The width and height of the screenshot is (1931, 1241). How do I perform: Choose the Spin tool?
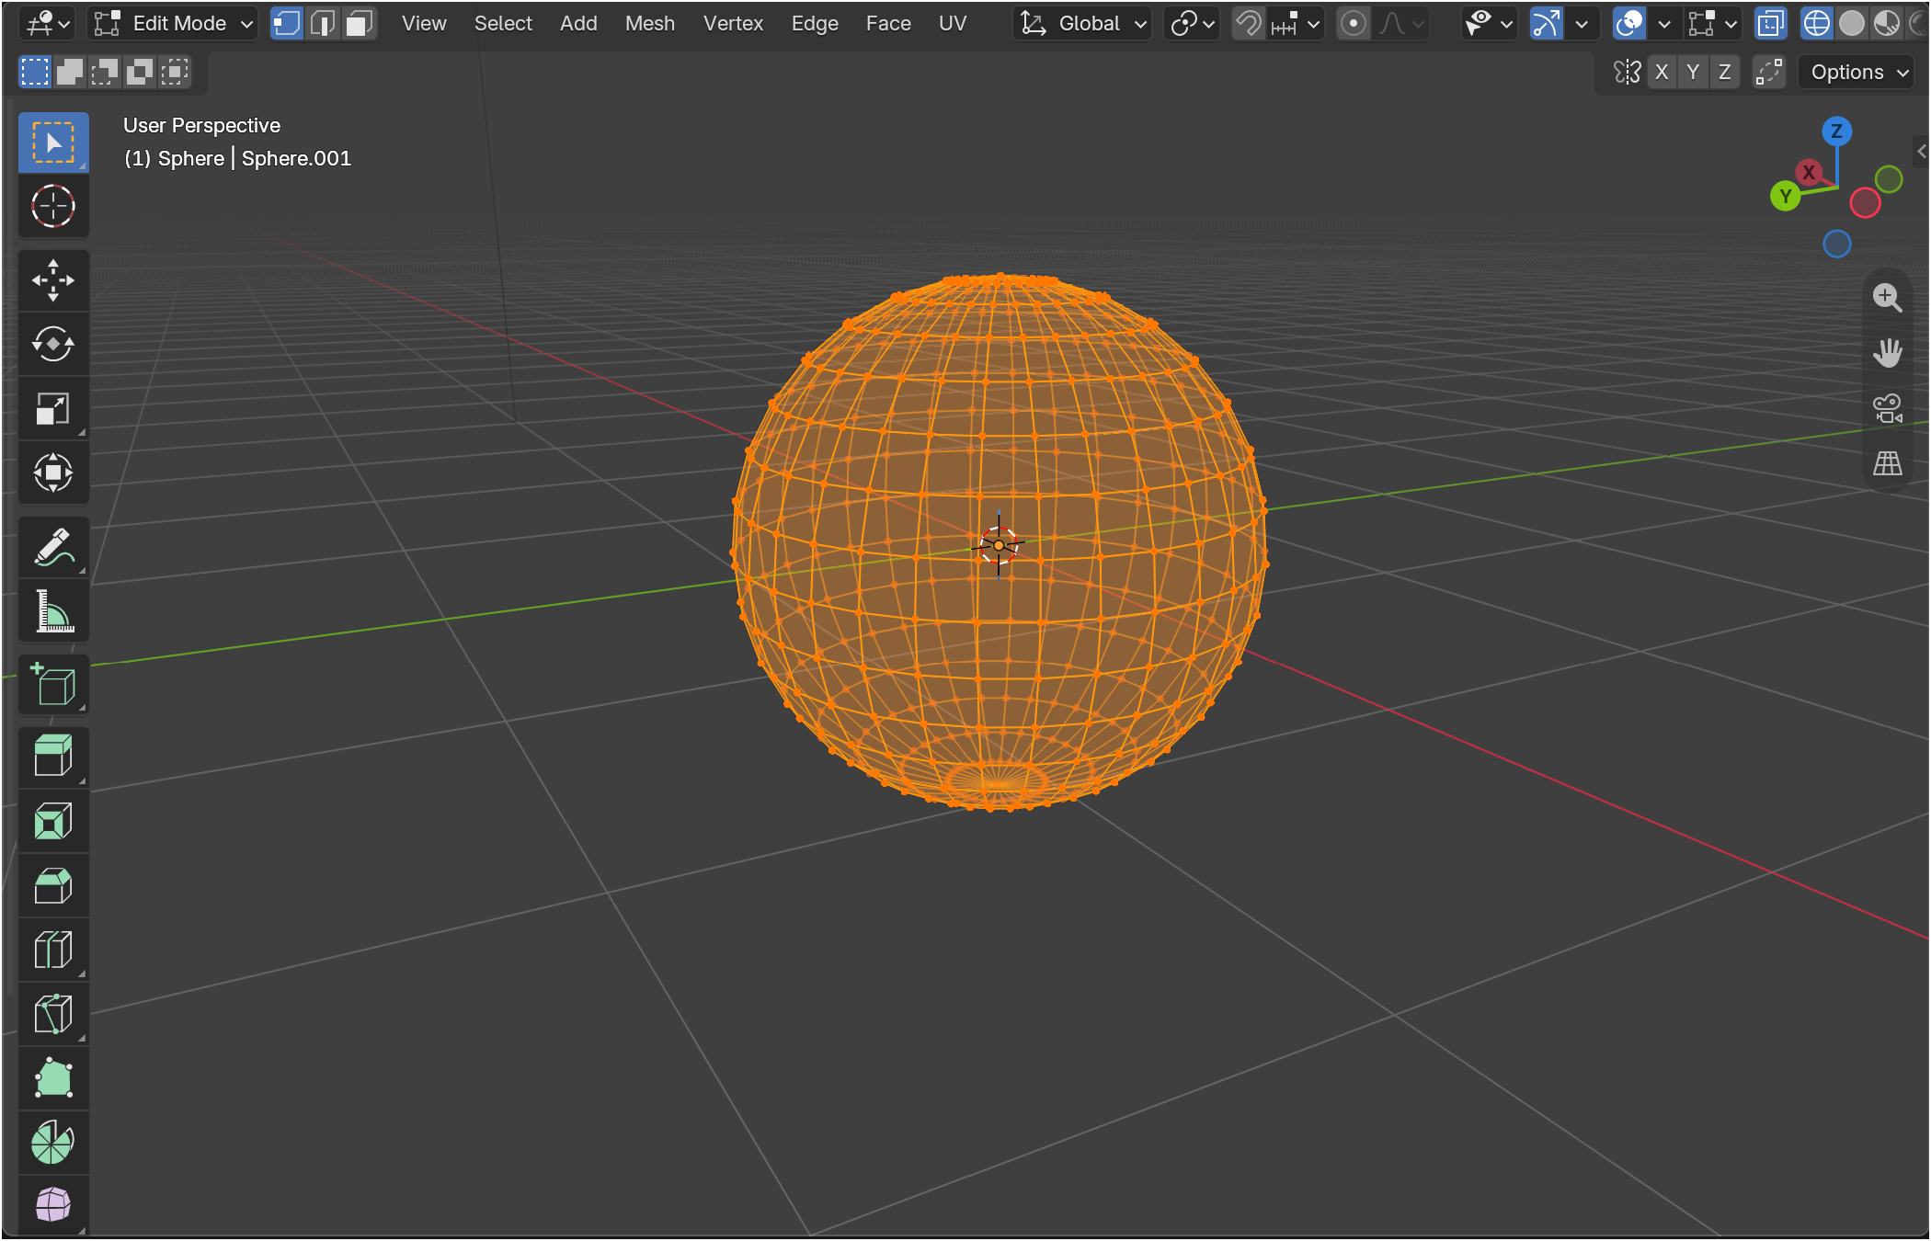coord(53,1143)
